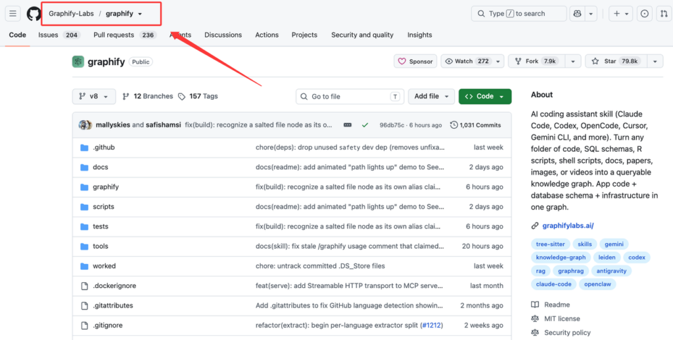Open the Graphify-Labs organization link
The image size is (673, 340).
[x=71, y=14]
